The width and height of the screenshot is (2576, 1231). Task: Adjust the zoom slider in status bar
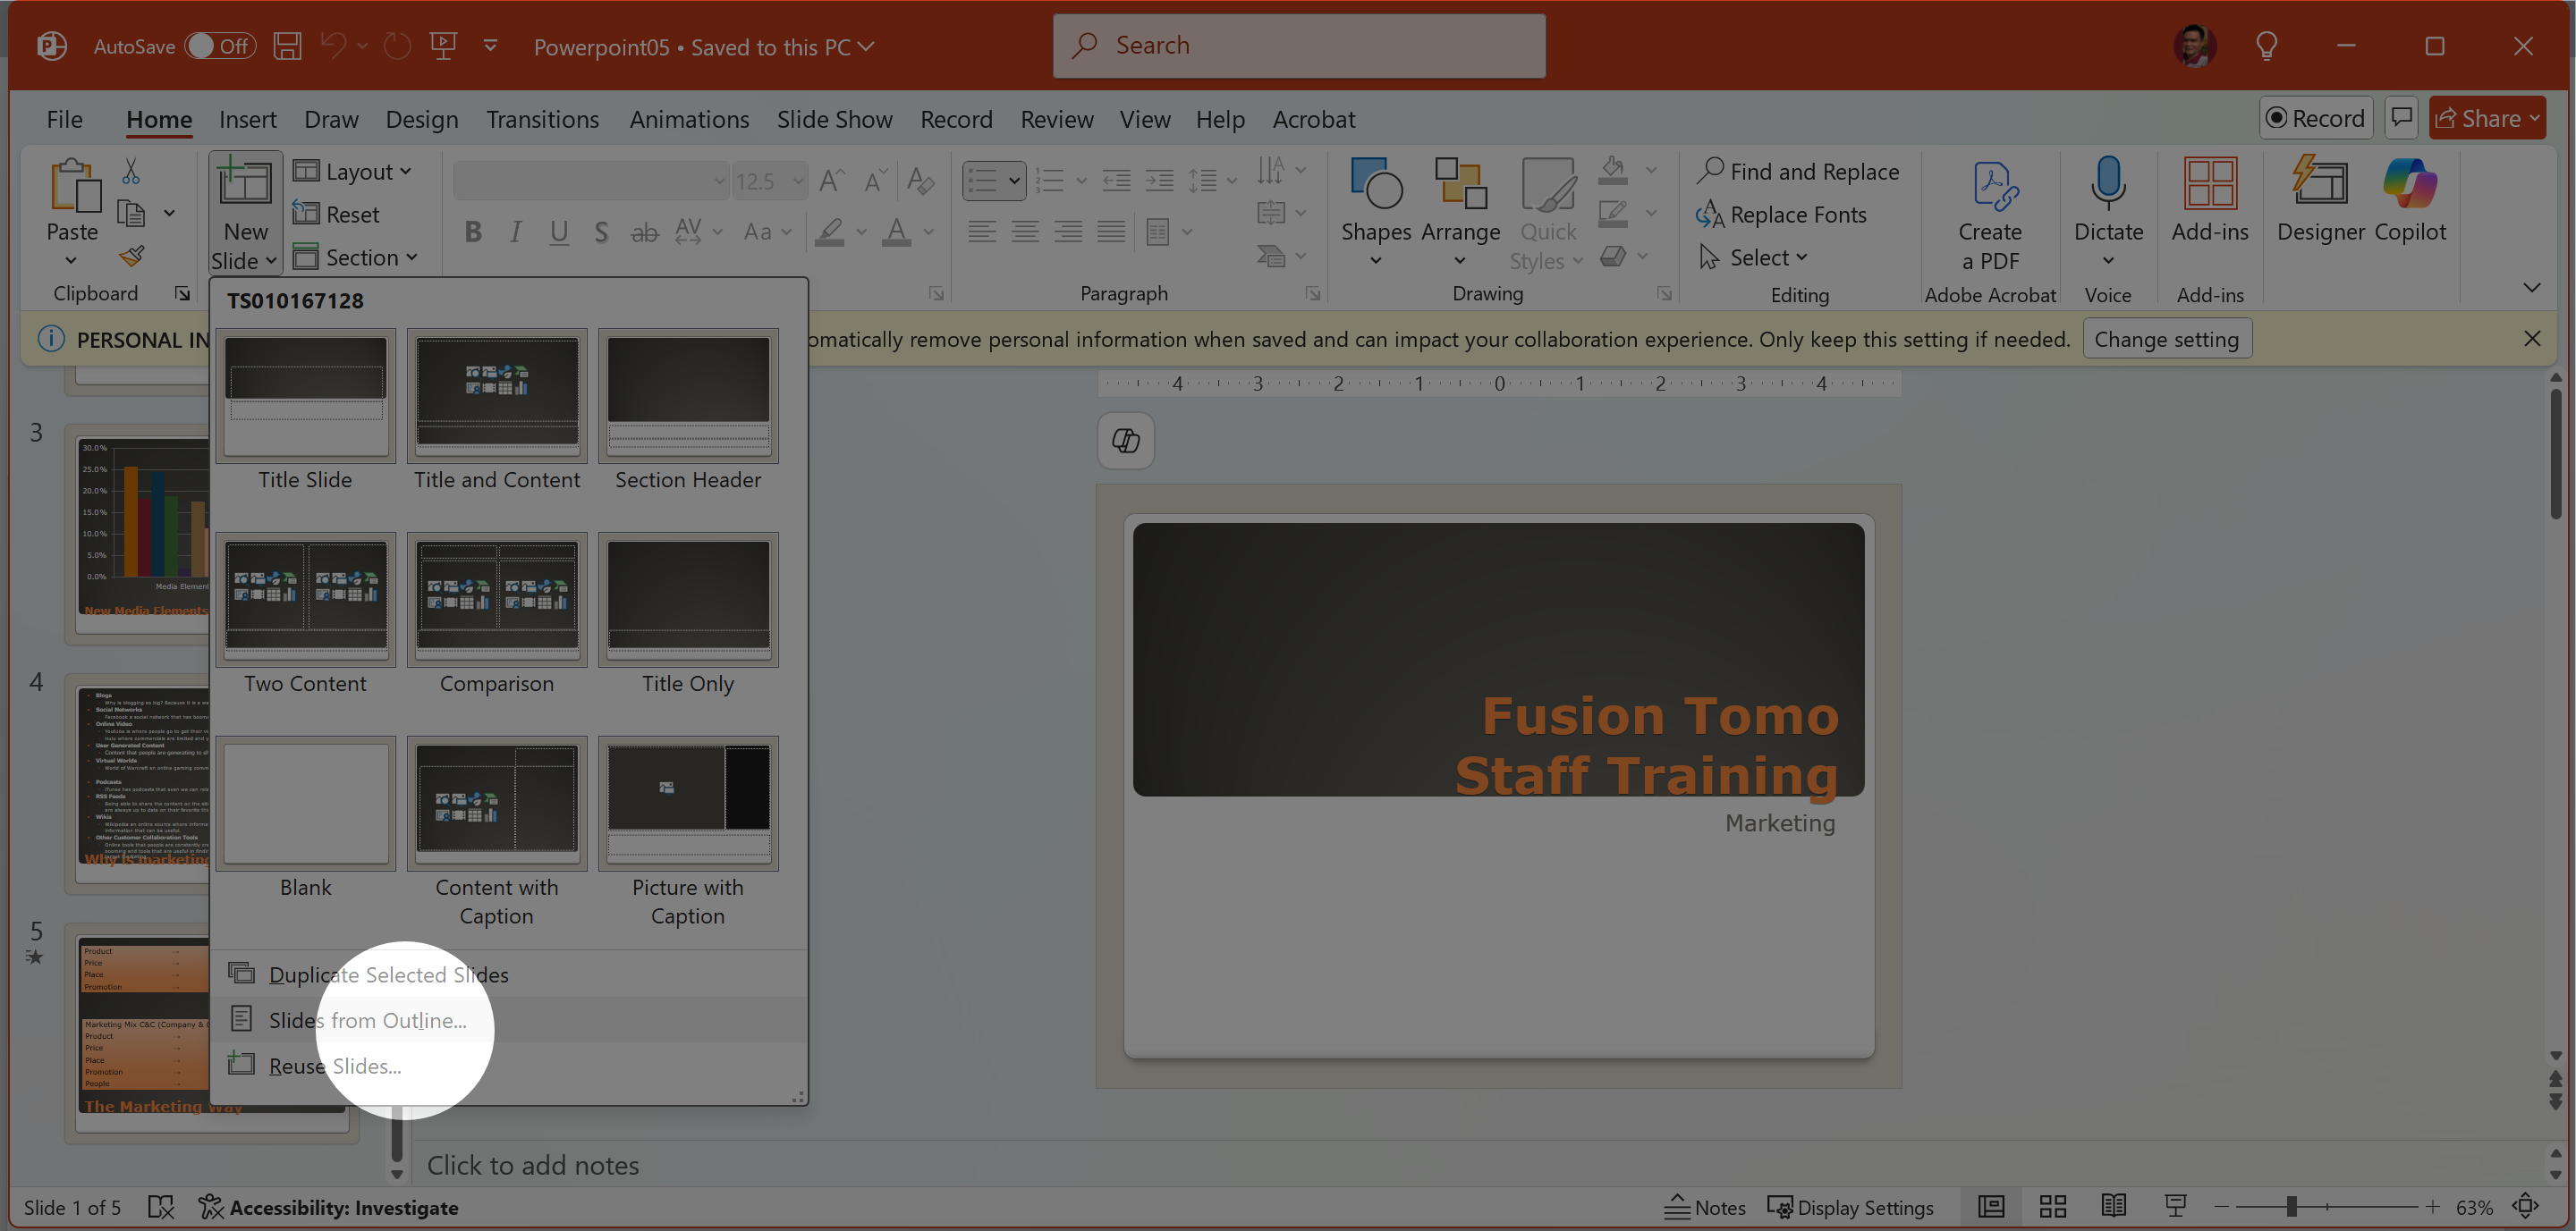(x=2291, y=1207)
